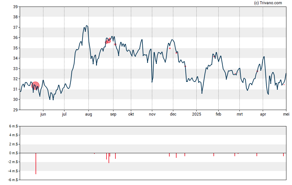
Task: Click the '29' price axis label
Action: click(15, 110)
